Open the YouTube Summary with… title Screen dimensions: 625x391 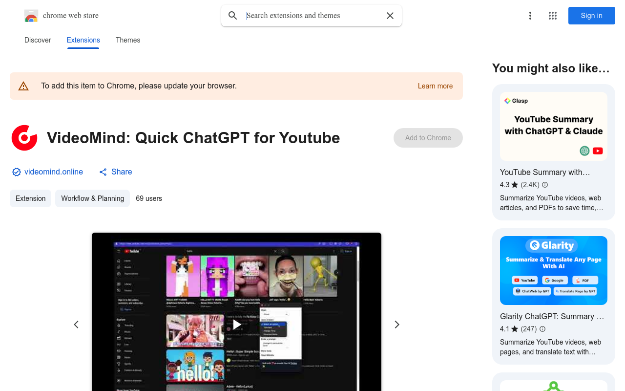click(x=545, y=172)
